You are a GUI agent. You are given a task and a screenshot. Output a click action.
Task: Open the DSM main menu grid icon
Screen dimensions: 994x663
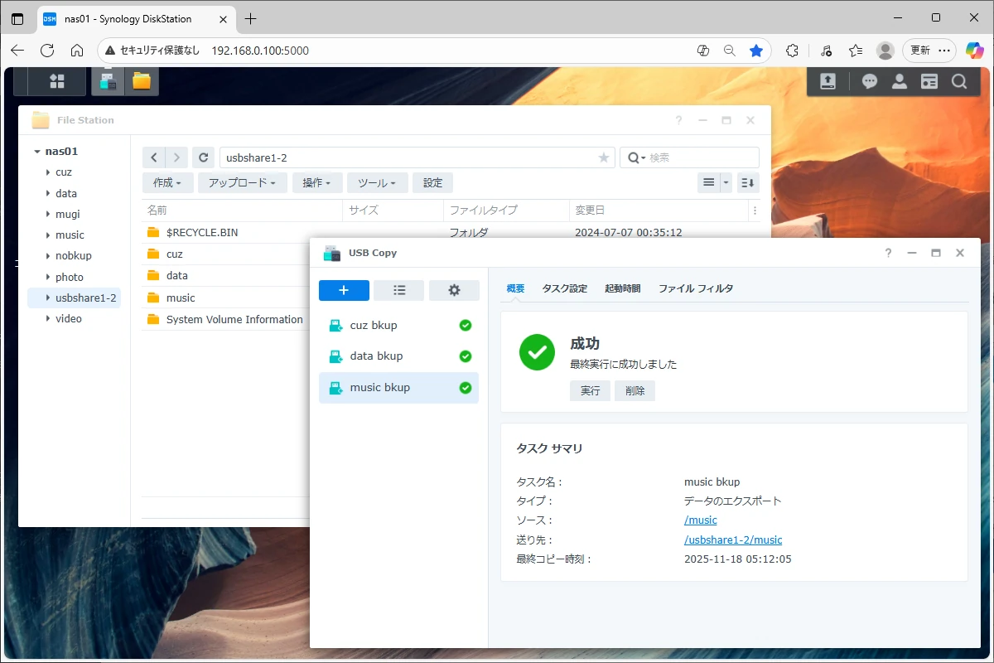[x=56, y=81]
